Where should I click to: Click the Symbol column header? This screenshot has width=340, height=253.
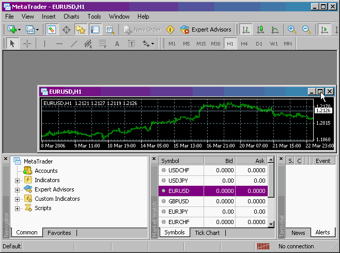coord(181,161)
